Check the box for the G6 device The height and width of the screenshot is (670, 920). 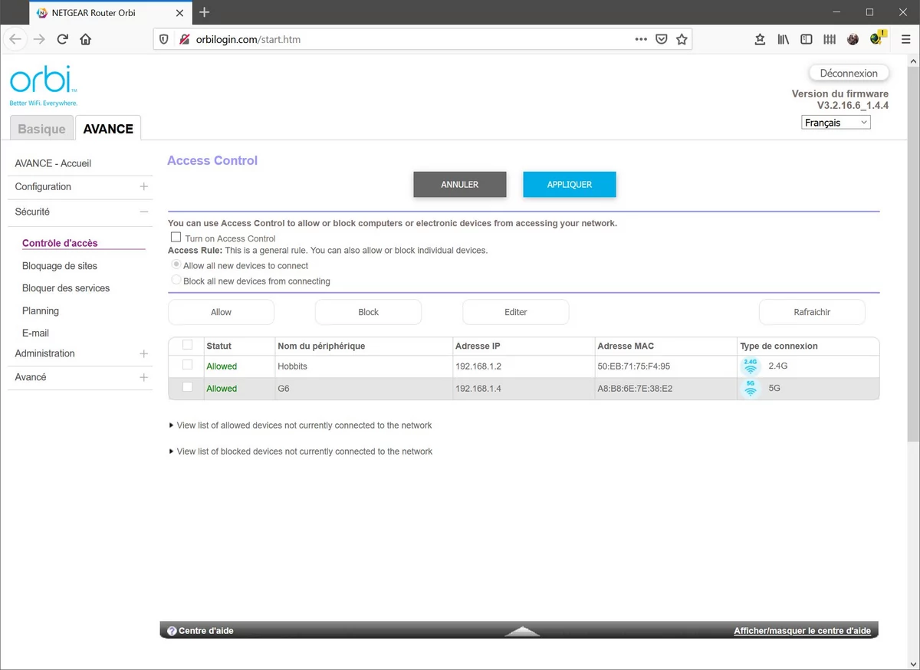[187, 387]
